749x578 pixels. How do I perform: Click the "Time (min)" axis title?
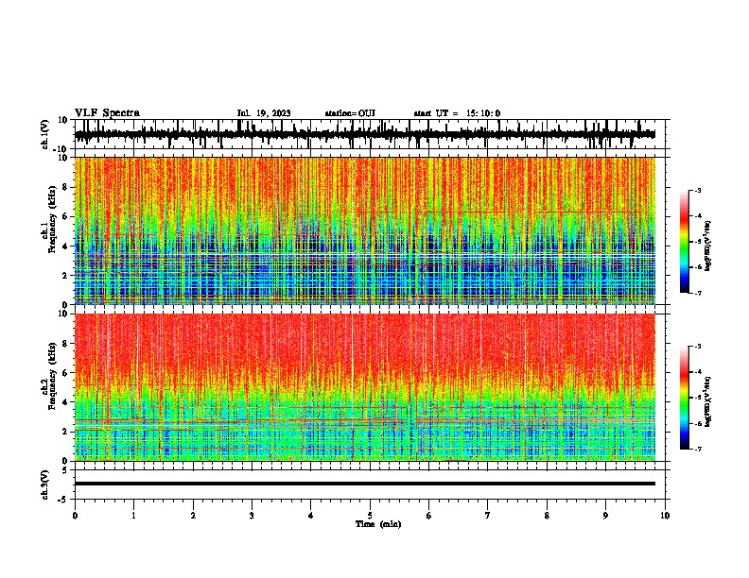378,524
